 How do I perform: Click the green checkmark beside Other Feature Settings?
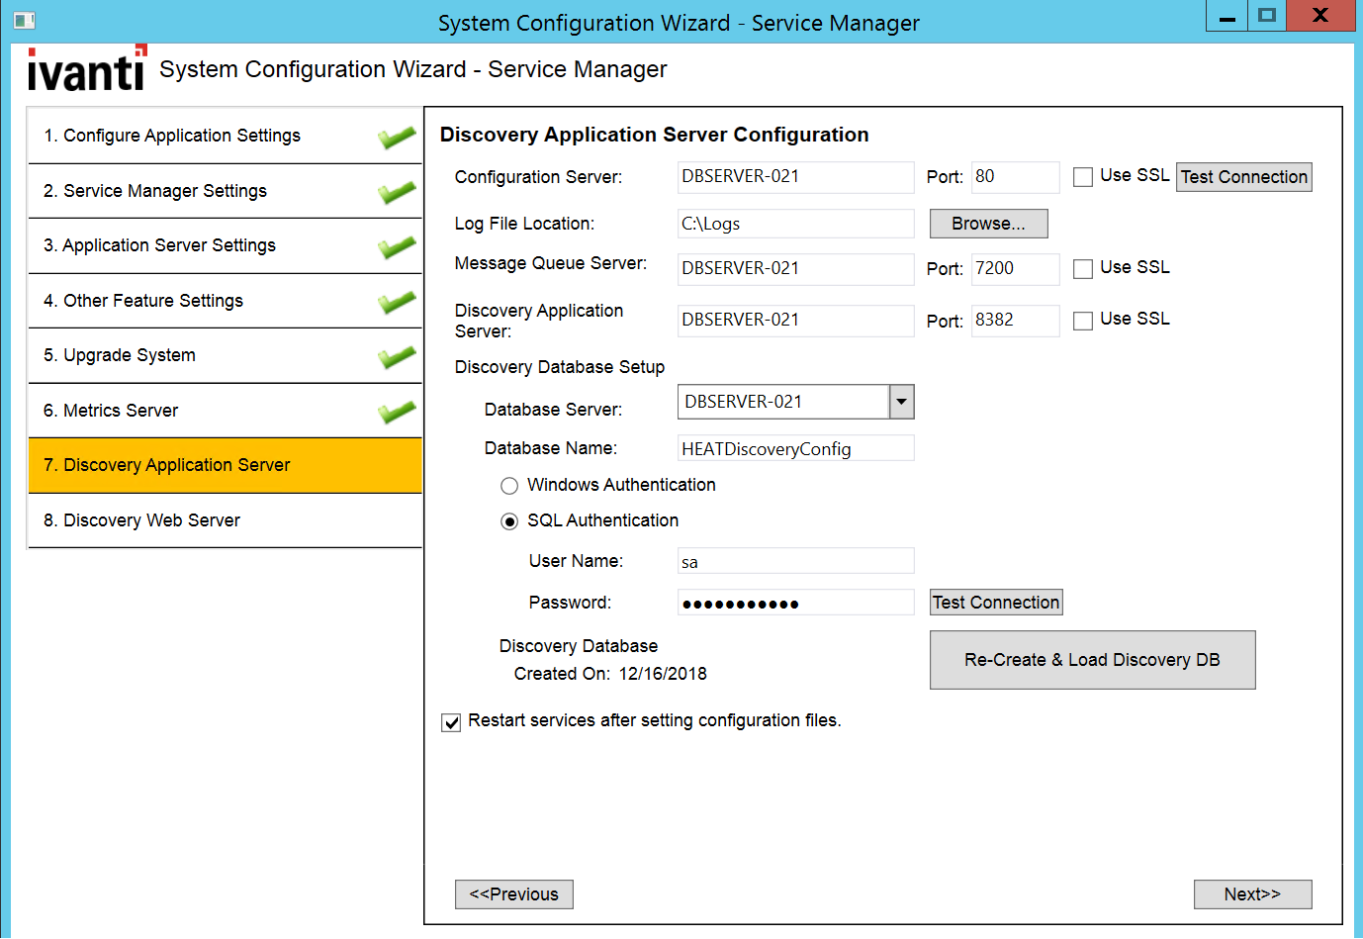coord(395,301)
